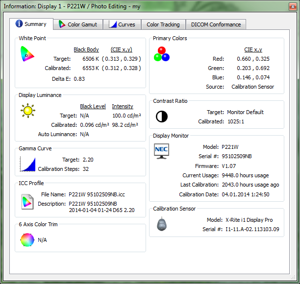Click sensor serial I1-11.A-02.113103.09
Viewport: 300px width, 284px height.
pyautogui.click(x=252, y=229)
